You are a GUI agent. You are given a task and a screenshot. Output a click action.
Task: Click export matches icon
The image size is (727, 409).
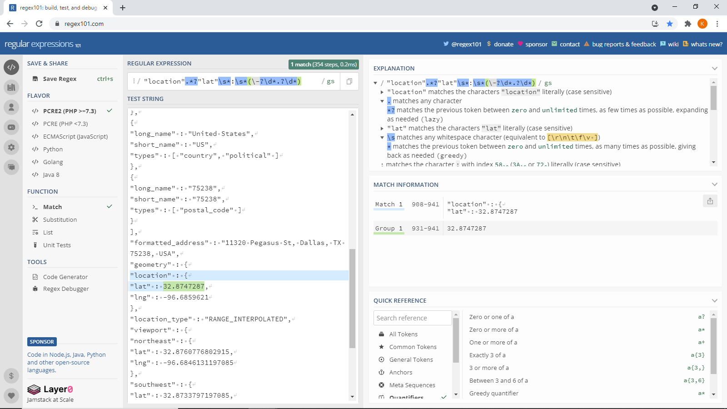point(710,201)
